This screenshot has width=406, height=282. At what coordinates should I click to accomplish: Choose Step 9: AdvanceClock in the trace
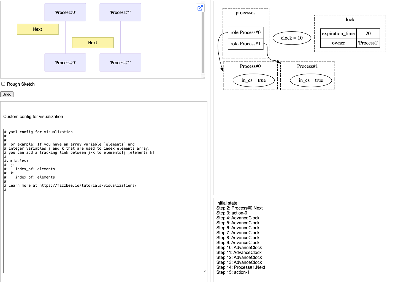click(238, 243)
